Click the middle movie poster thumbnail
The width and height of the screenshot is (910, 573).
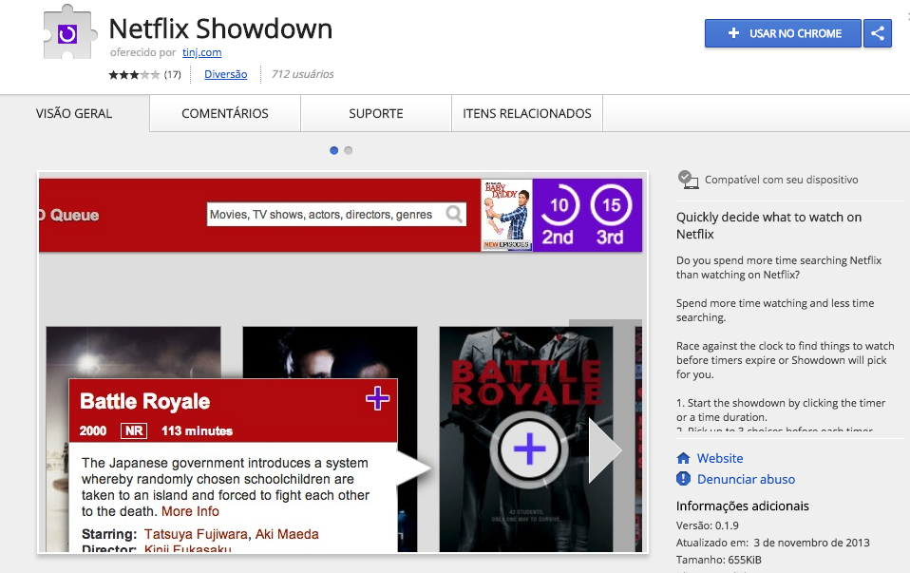pyautogui.click(x=330, y=439)
